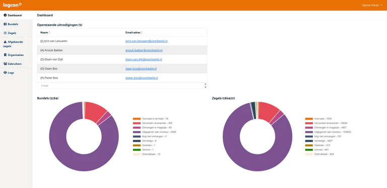Click the table resize handle by 5 total
The height and width of the screenshot is (188, 387).
206,85
